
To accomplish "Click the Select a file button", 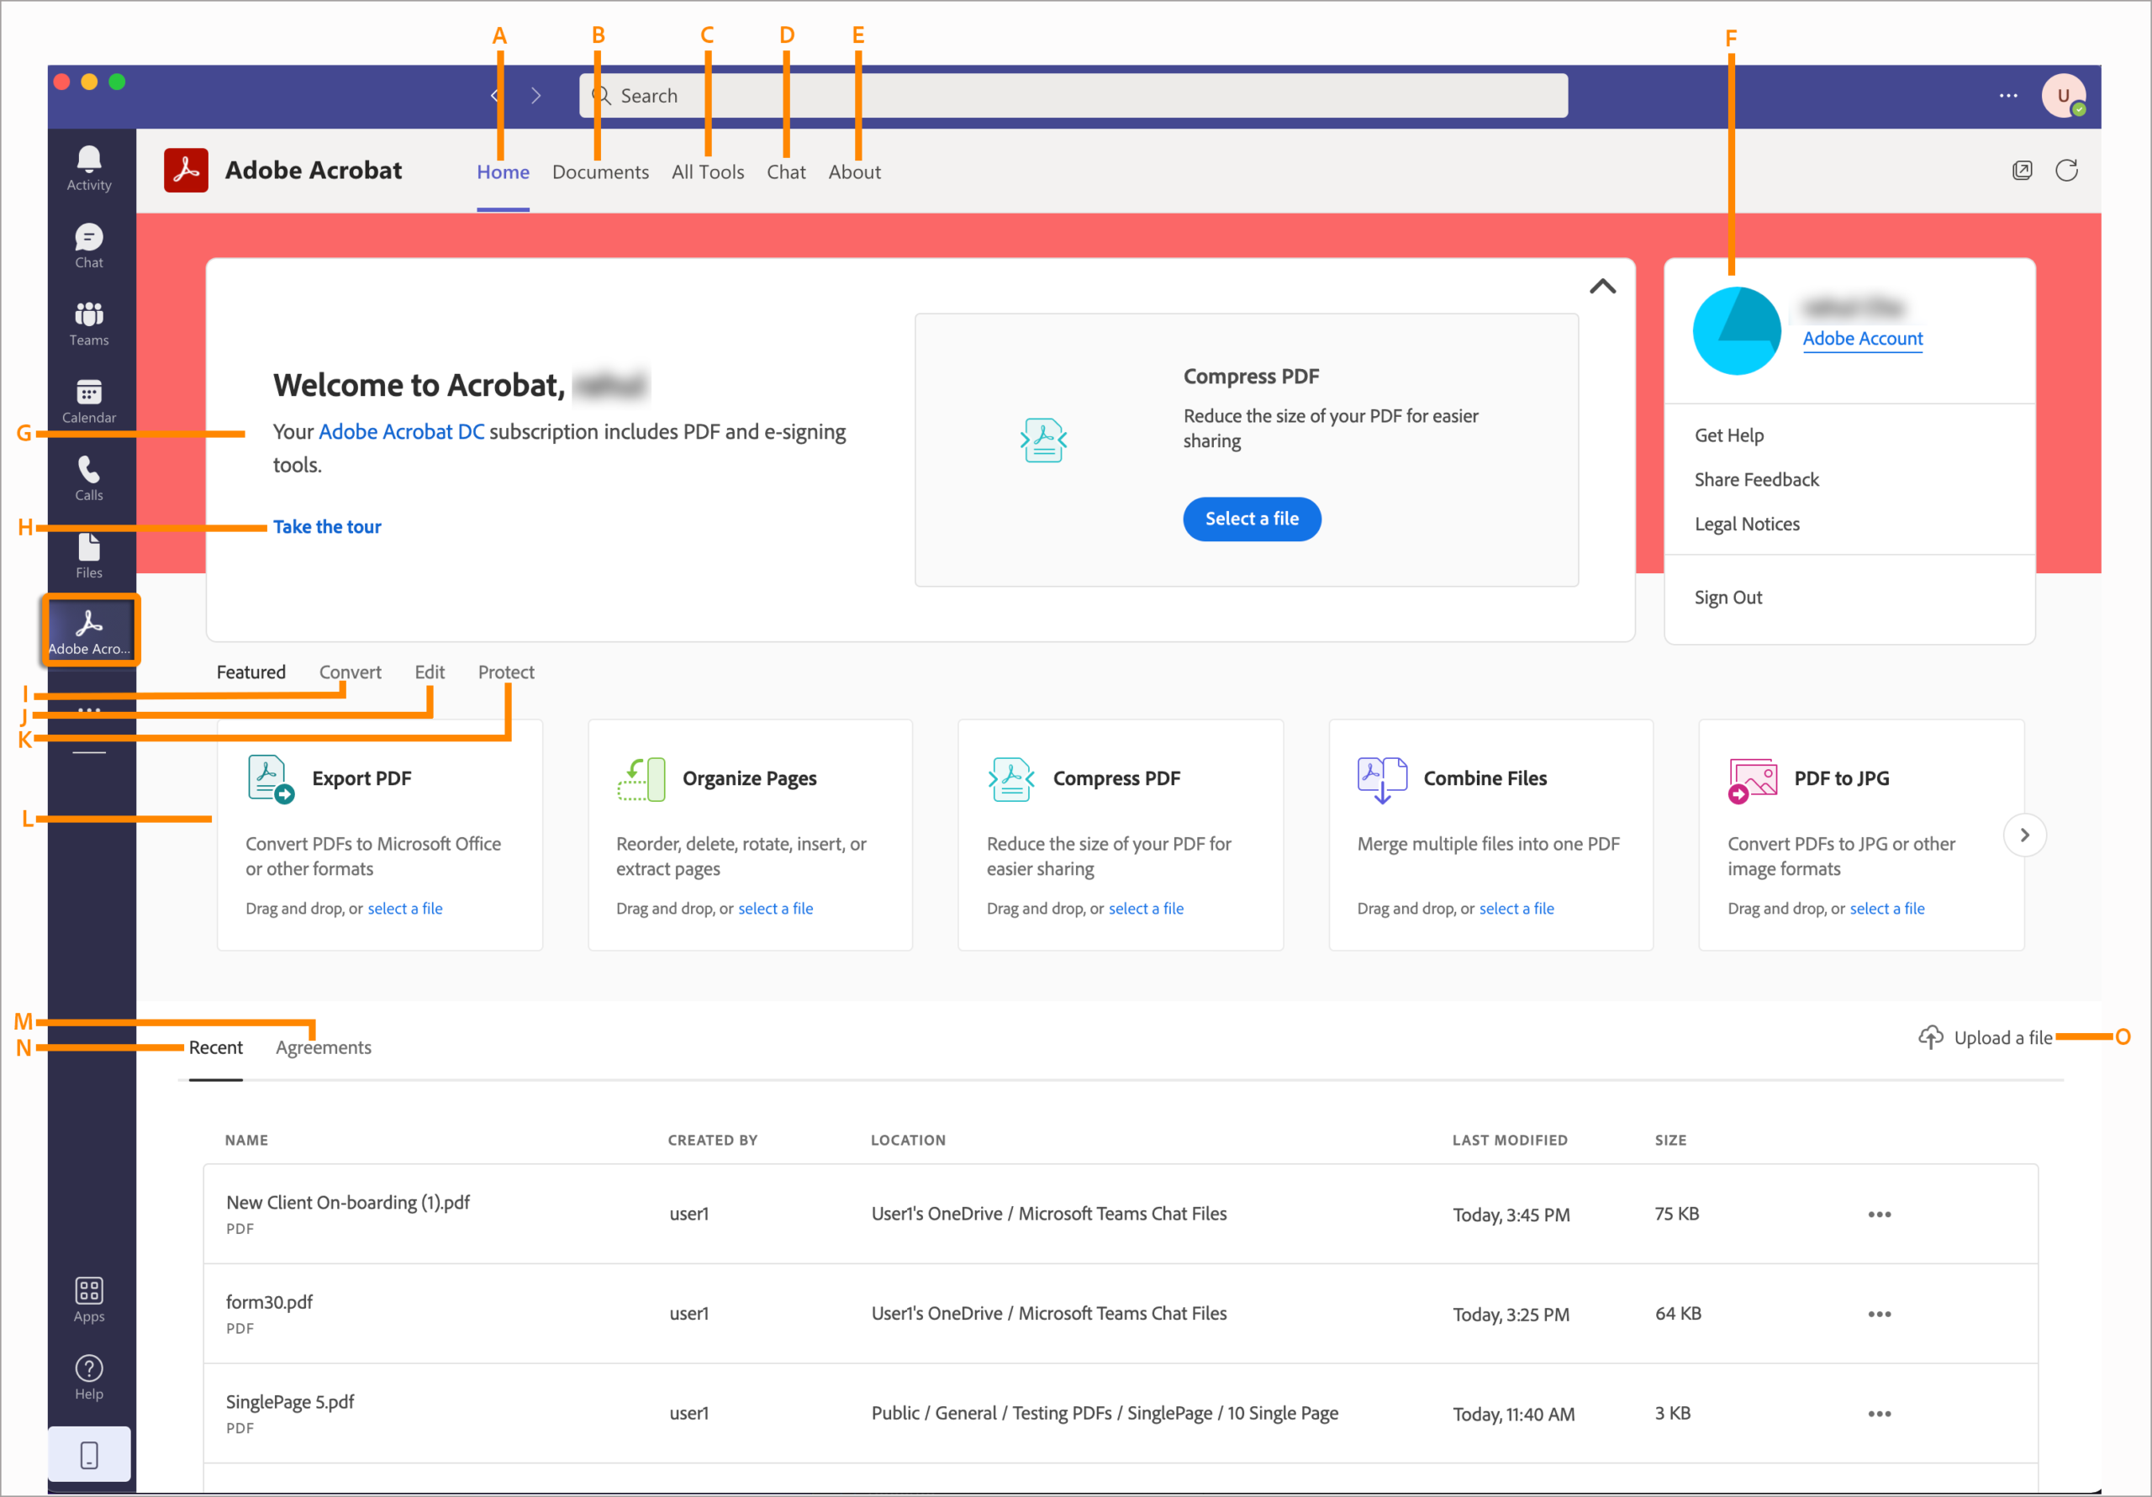I will 1252,519.
